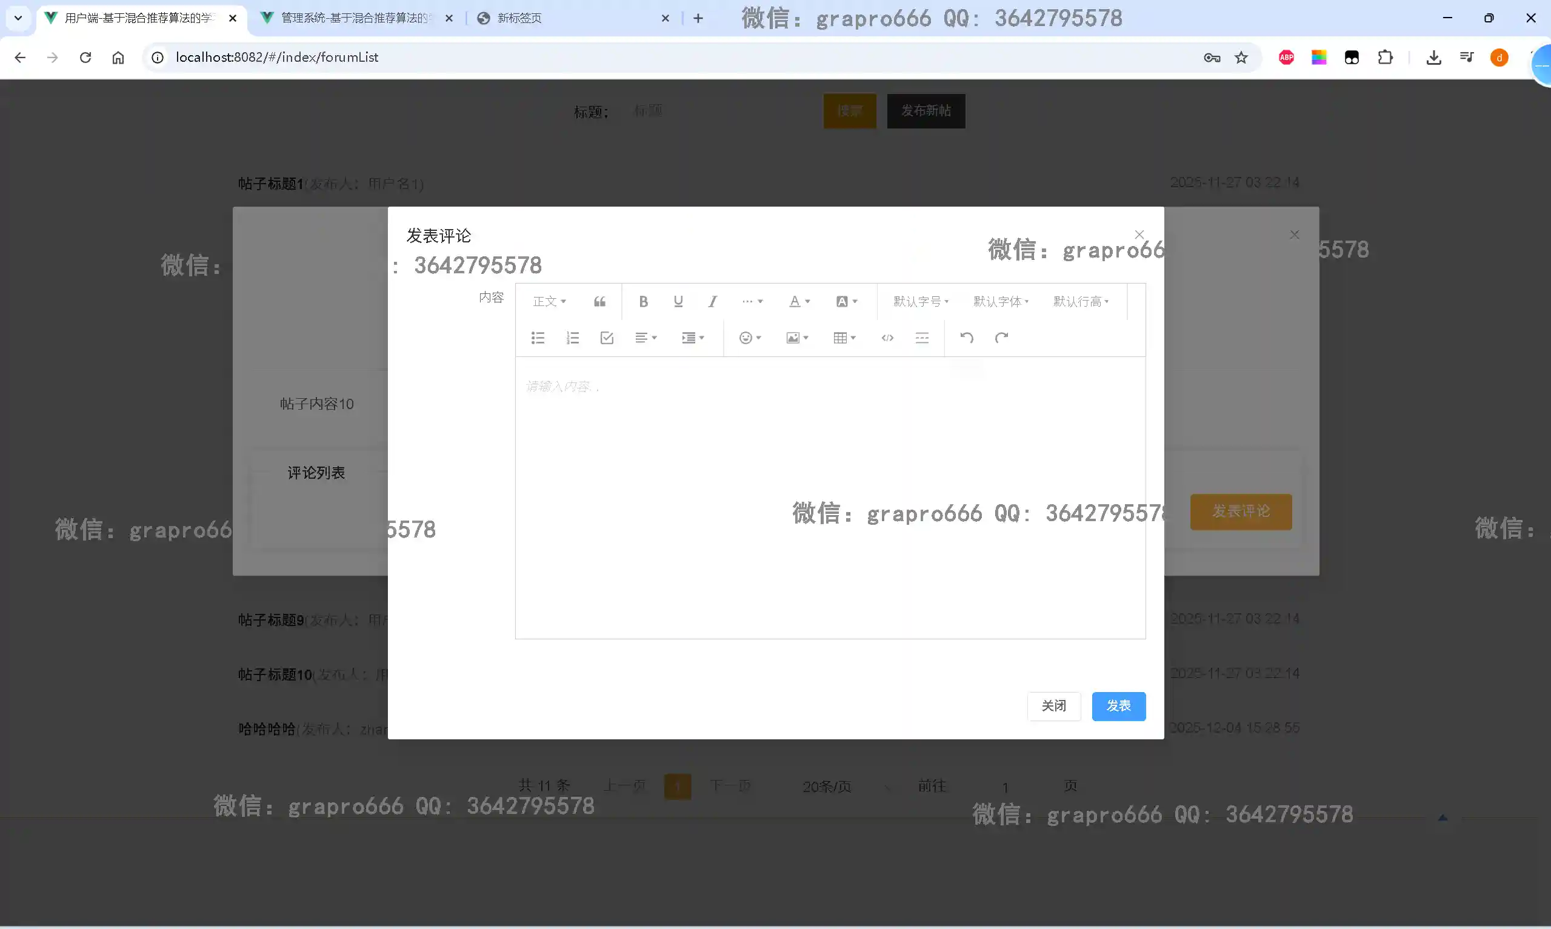The height and width of the screenshot is (929, 1551).
Task: Insert a blockquote with quote icon
Action: point(599,302)
